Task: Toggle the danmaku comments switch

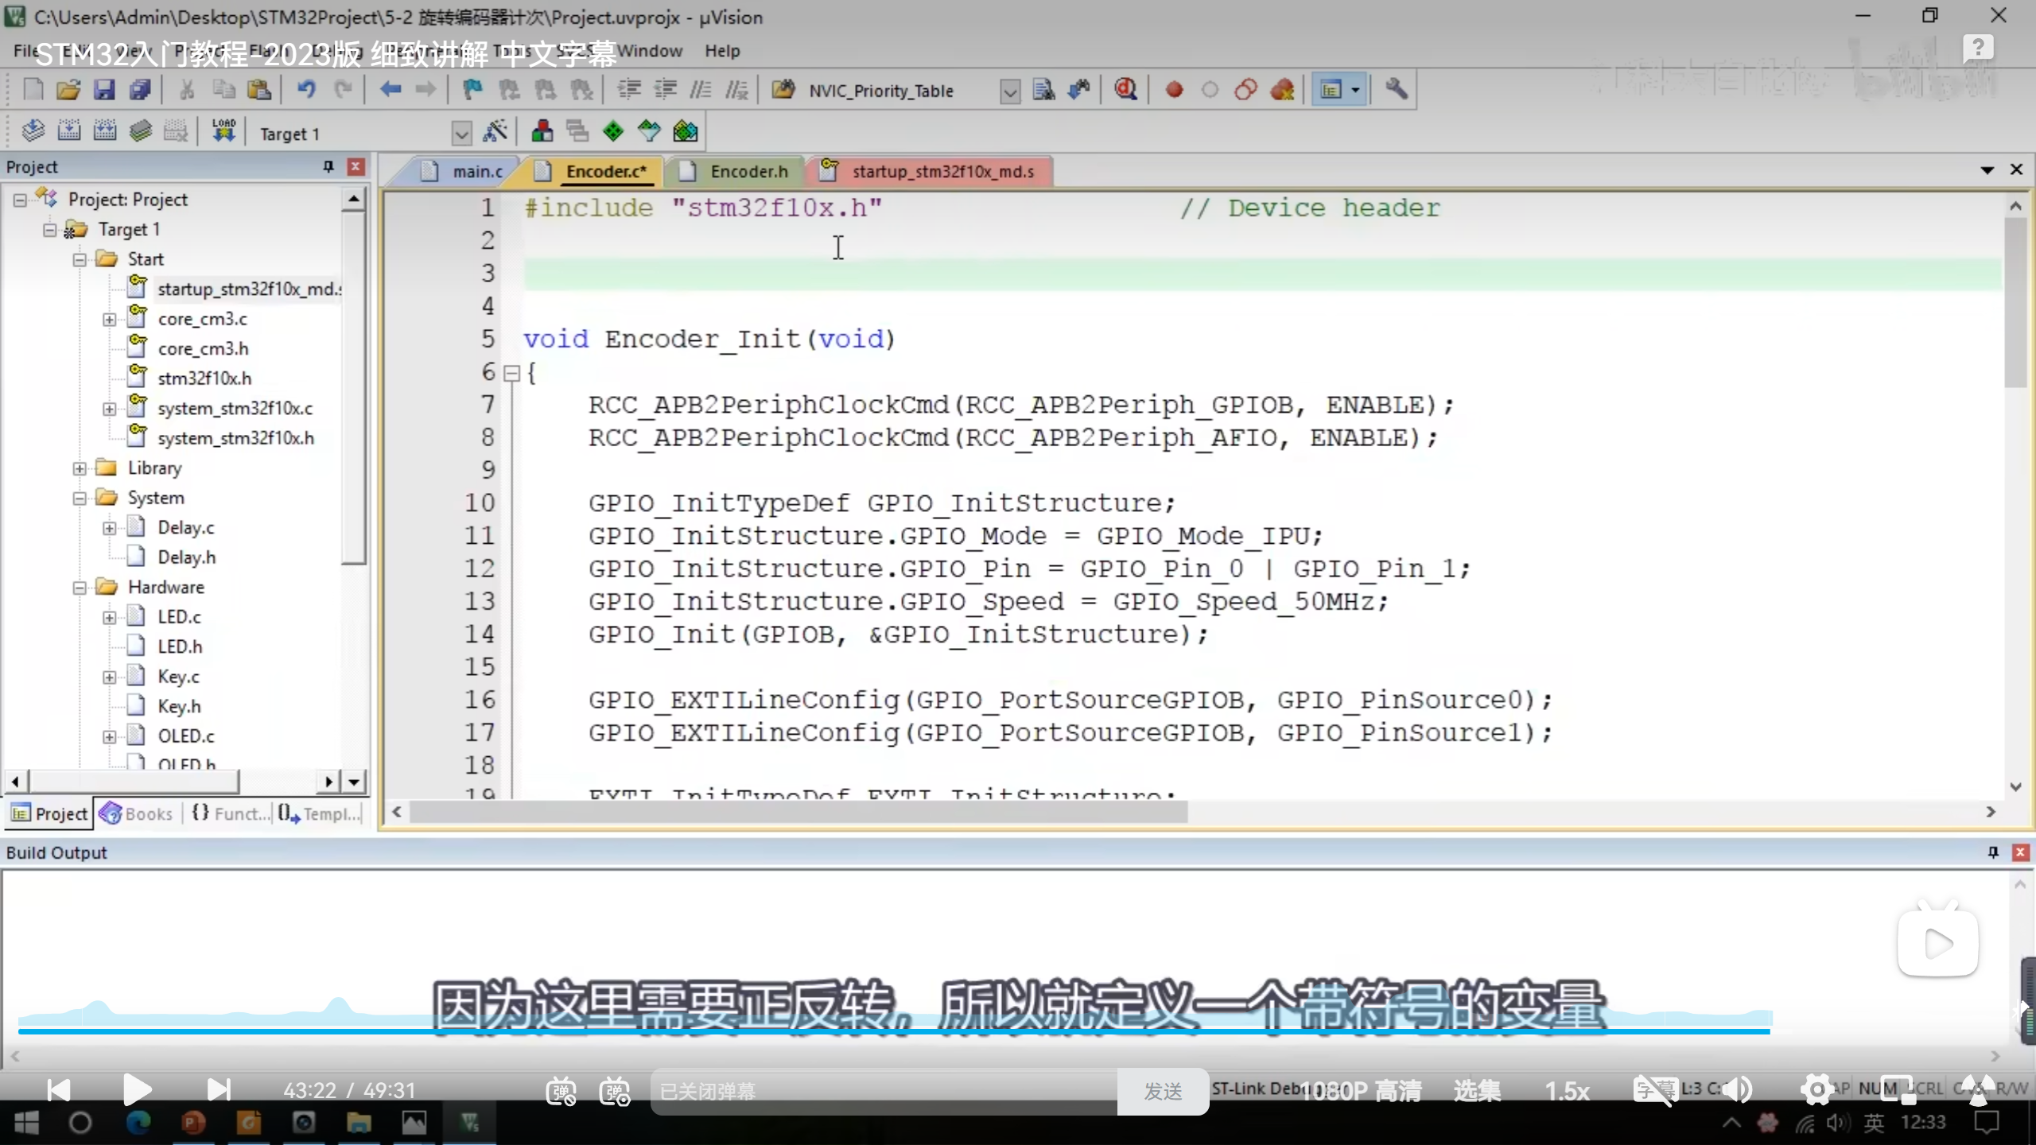Action: click(x=561, y=1091)
